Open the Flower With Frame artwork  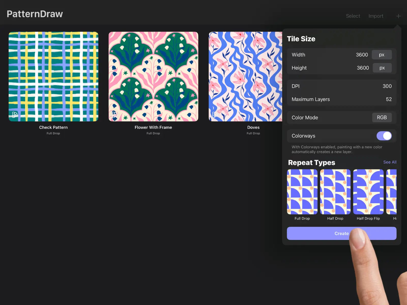[x=153, y=77]
